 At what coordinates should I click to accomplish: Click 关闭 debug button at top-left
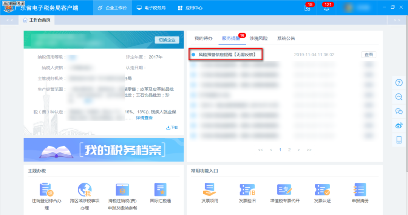[21, 3]
